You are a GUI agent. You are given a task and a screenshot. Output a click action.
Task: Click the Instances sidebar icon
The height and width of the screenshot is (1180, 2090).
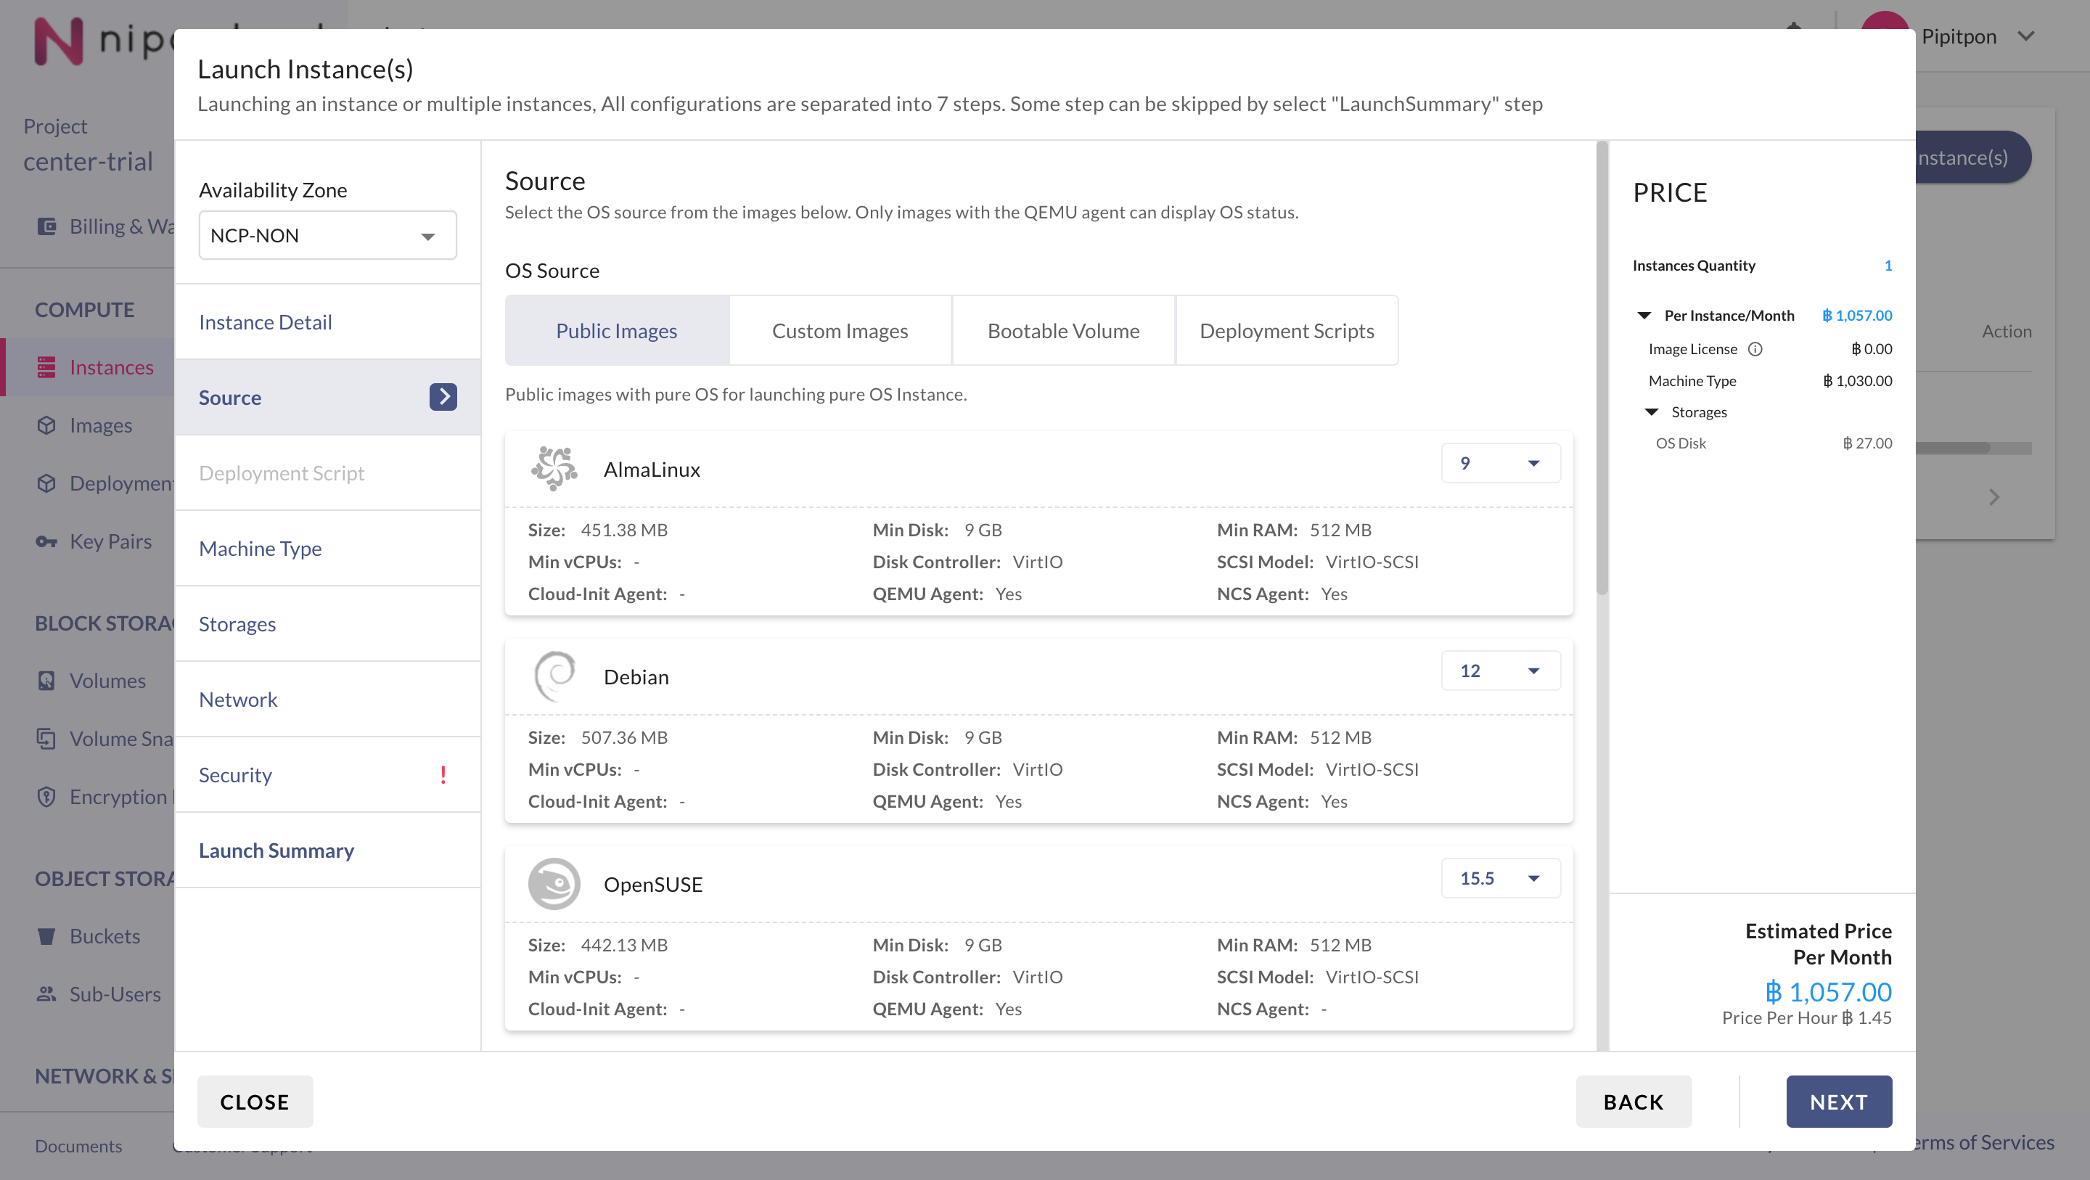coord(46,366)
